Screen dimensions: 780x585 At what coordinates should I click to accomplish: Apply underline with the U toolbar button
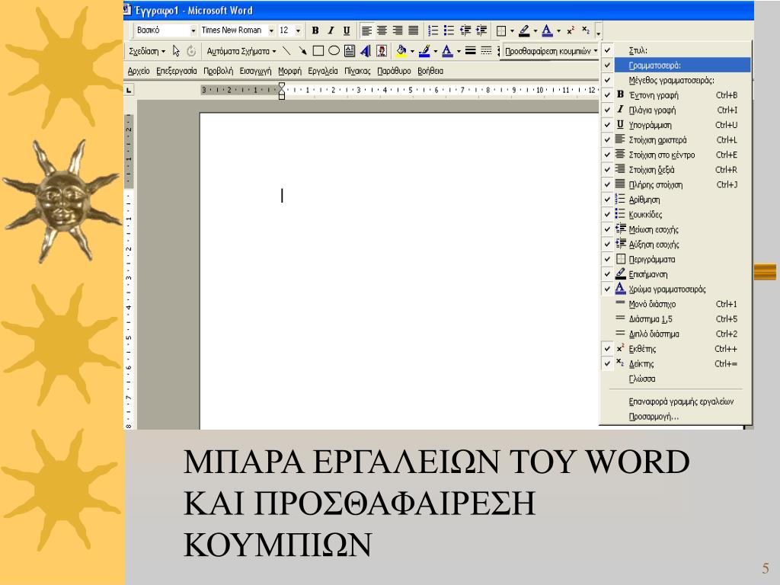(347, 30)
